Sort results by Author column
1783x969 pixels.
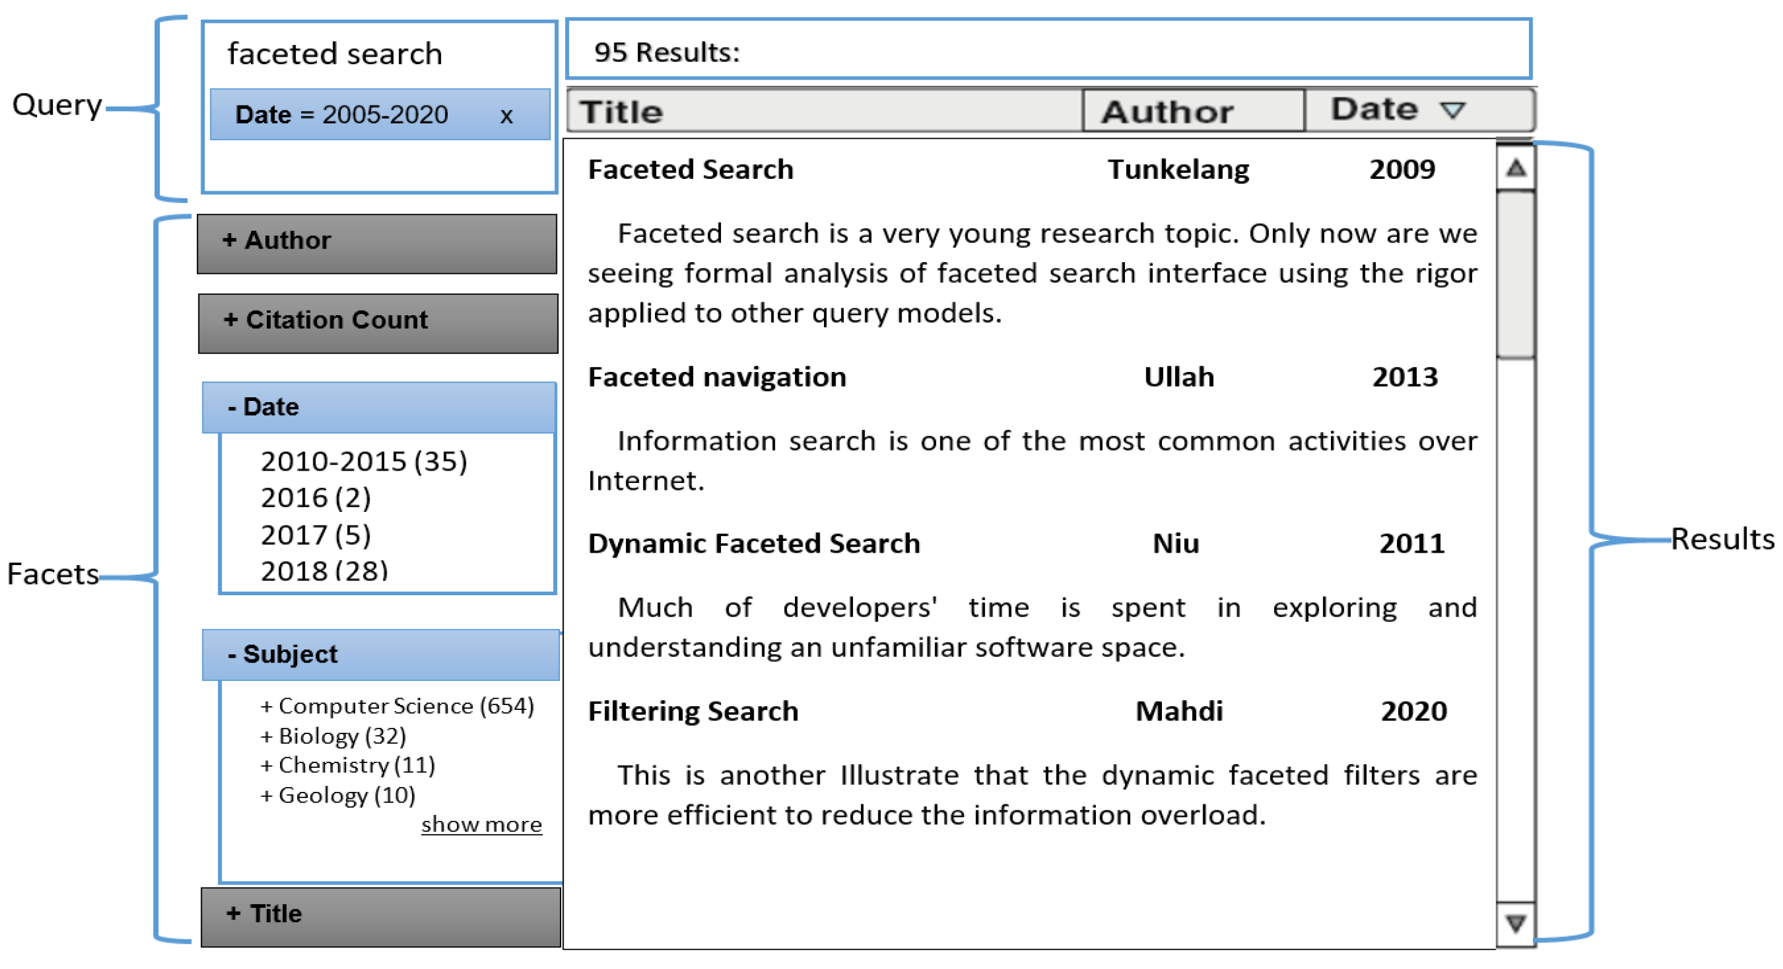(1193, 112)
